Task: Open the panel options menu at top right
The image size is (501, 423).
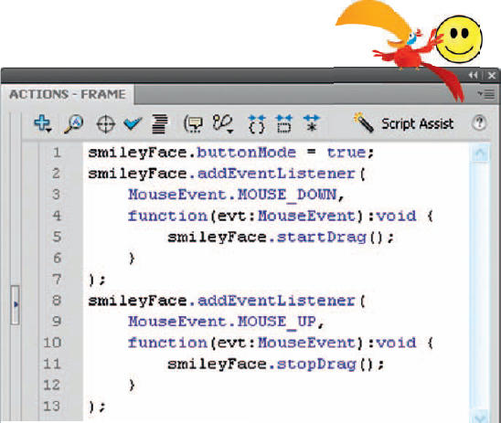Action: 486,94
